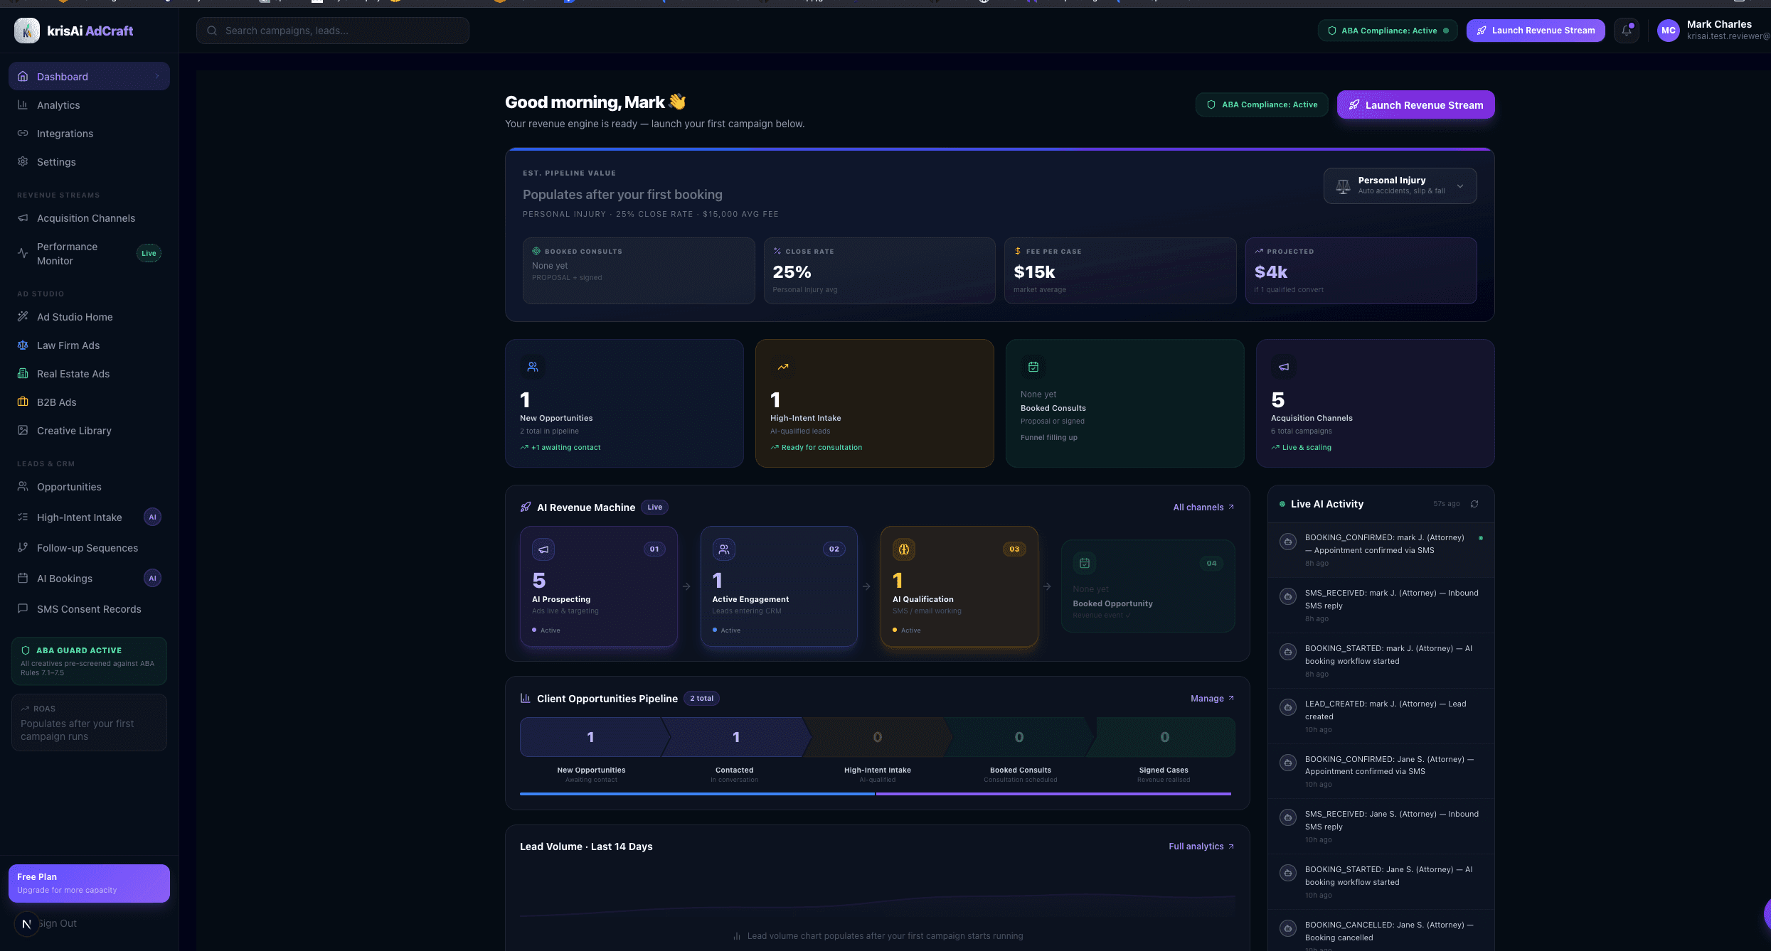Open Full analytics link

[x=1201, y=847]
